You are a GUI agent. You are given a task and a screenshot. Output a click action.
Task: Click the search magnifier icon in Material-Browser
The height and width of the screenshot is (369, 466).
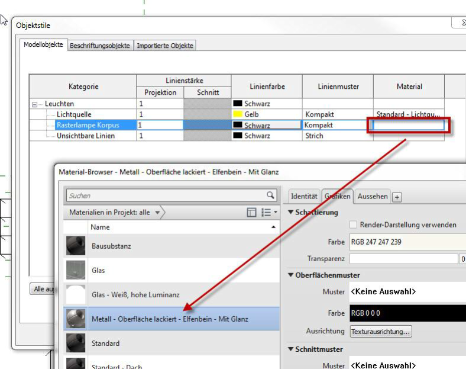(270, 195)
